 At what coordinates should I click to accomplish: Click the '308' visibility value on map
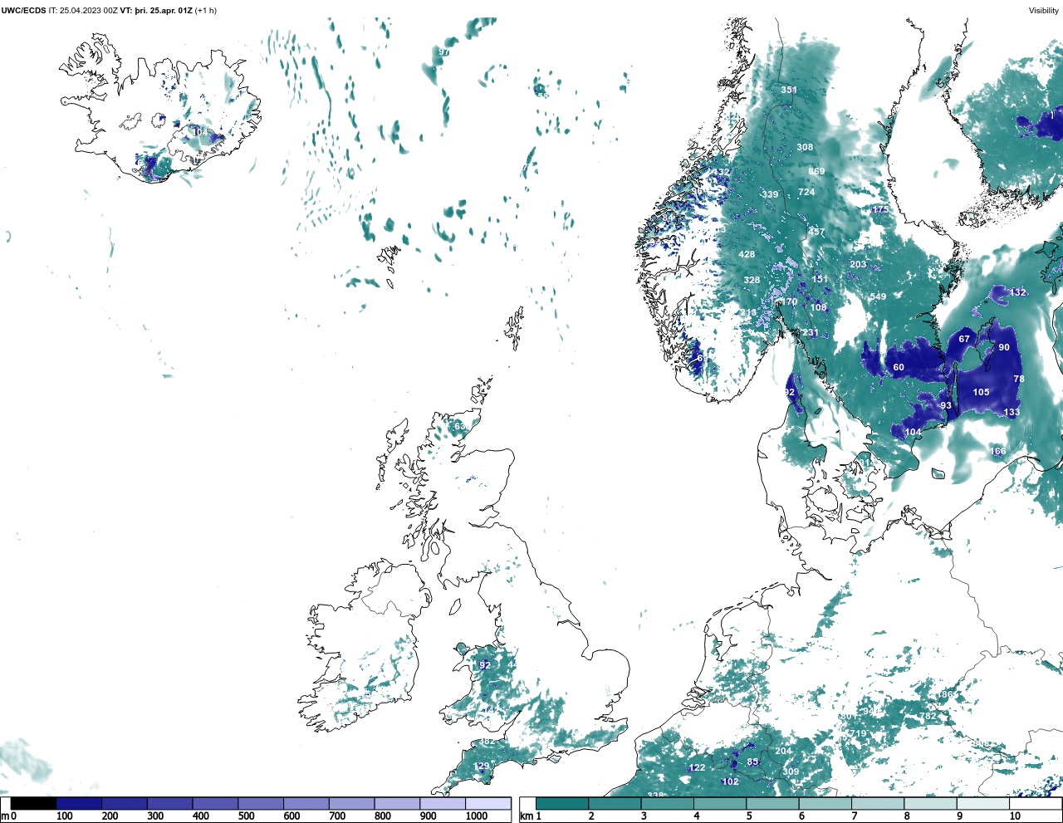click(806, 147)
